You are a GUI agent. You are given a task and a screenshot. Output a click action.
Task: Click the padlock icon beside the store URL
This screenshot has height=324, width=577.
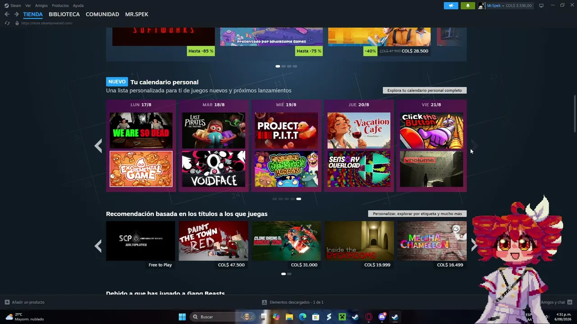[x=17, y=23]
